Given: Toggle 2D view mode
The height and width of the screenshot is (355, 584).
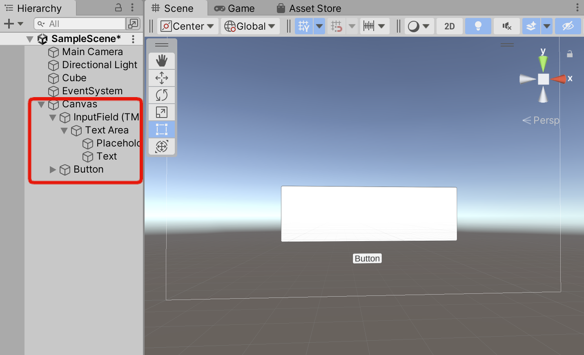Looking at the screenshot, I should coord(449,26).
